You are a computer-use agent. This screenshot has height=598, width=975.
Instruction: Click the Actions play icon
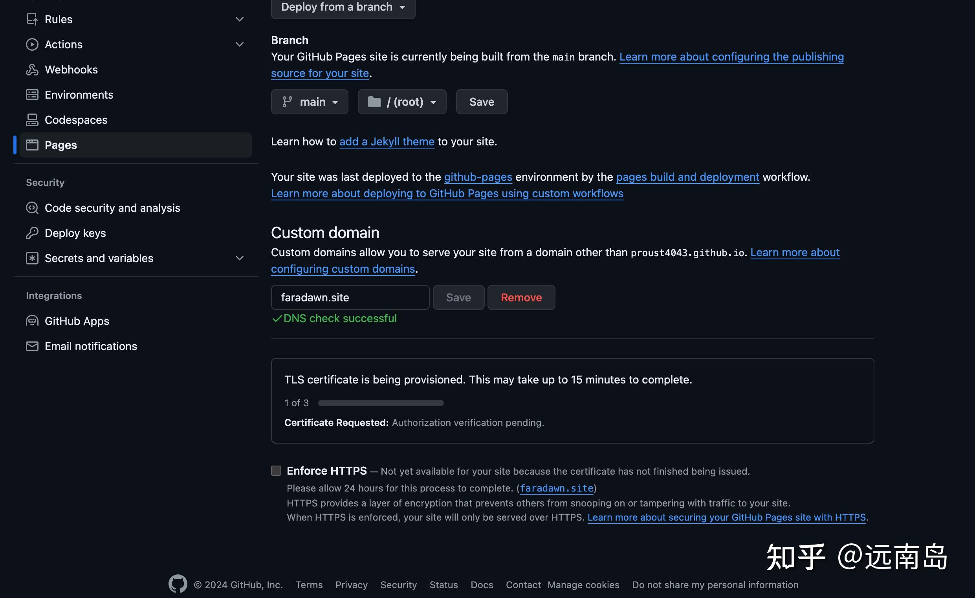pos(32,44)
